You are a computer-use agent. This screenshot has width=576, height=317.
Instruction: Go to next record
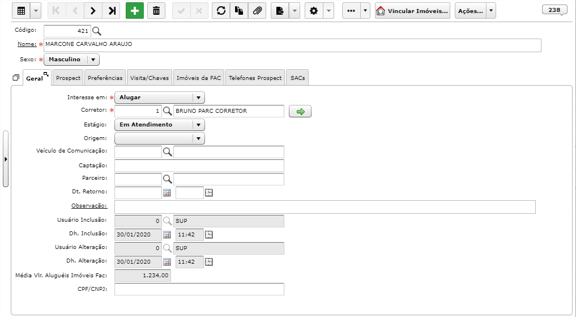coord(93,11)
